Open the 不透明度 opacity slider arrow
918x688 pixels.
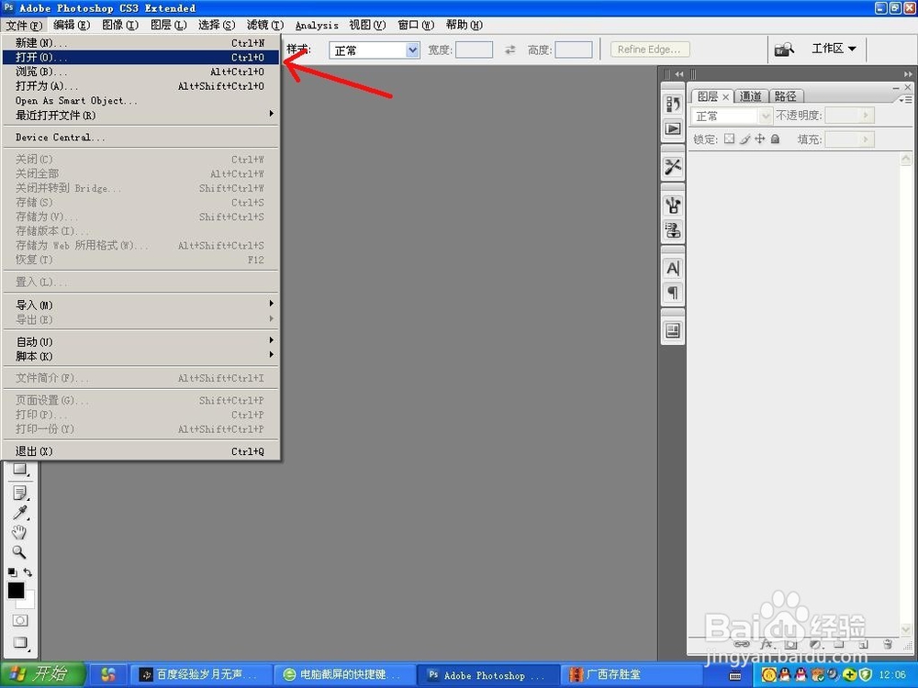[x=866, y=116]
